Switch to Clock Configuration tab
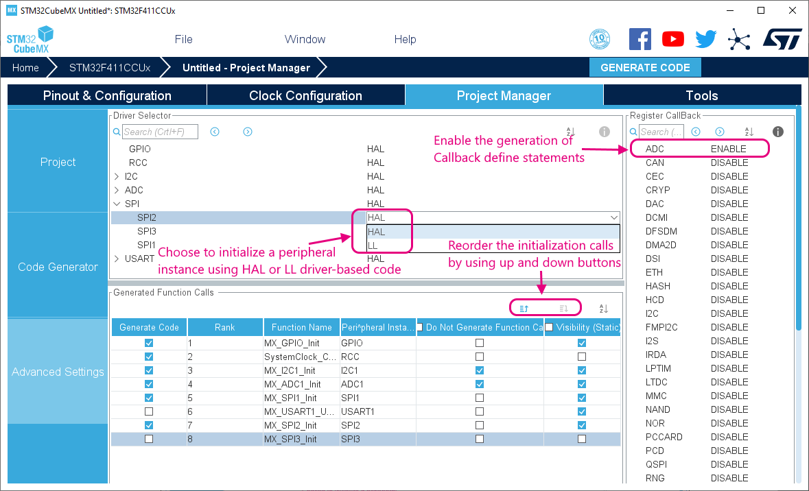 [x=306, y=95]
